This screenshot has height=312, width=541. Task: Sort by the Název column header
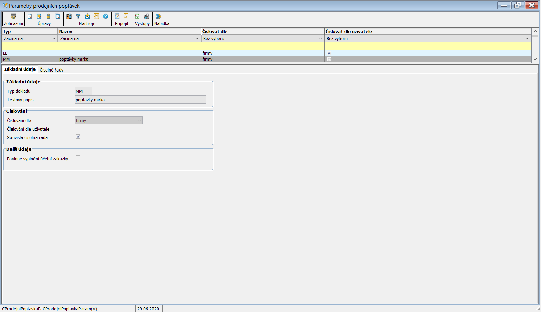pos(129,31)
